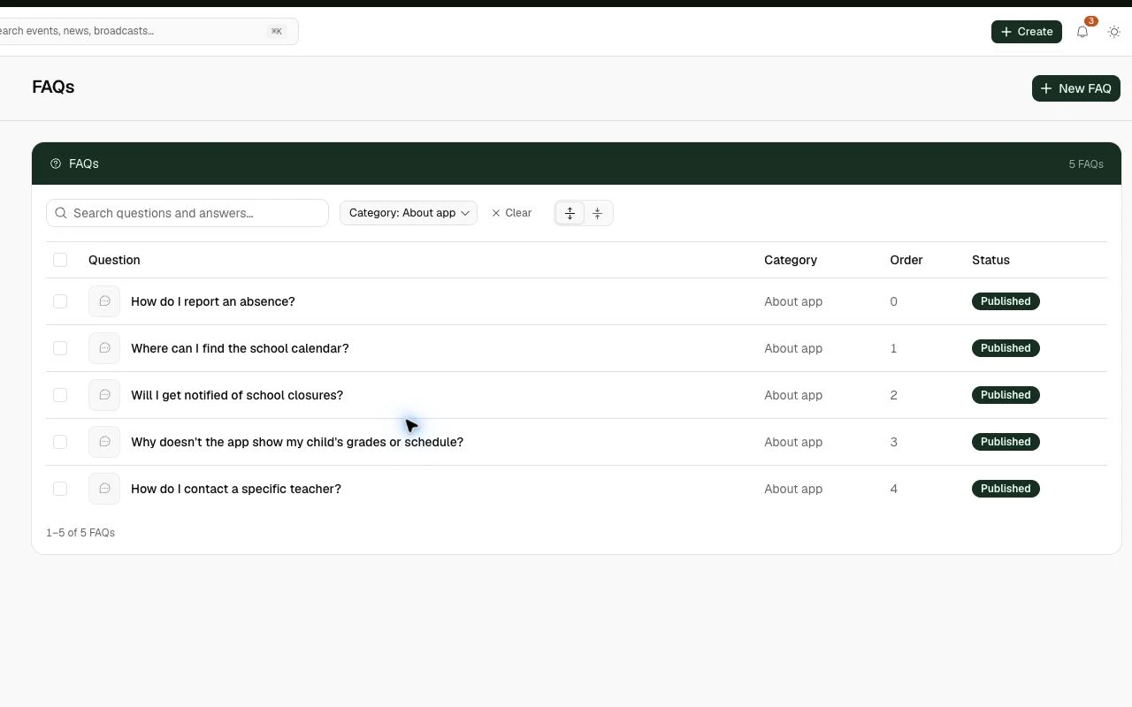Click Published badge for 'Why doesn't the app show'
Viewport: 1132px width, 707px height.
coord(1006,442)
